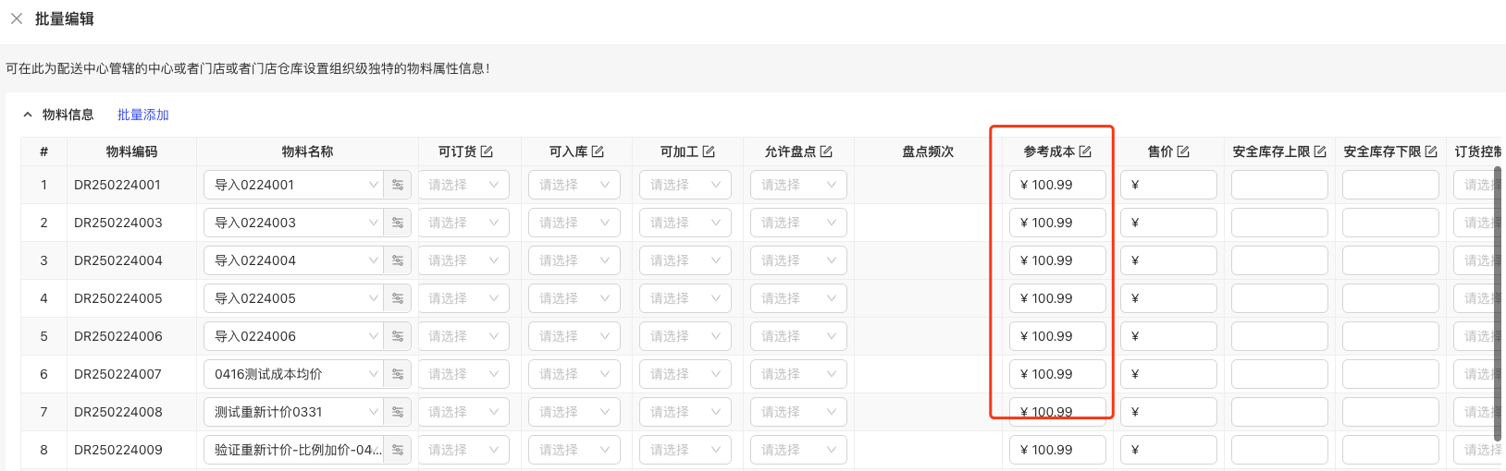This screenshot has height=471, width=1506.
Task: Open 允许盘点 dropdown in row 3
Action: (798, 260)
